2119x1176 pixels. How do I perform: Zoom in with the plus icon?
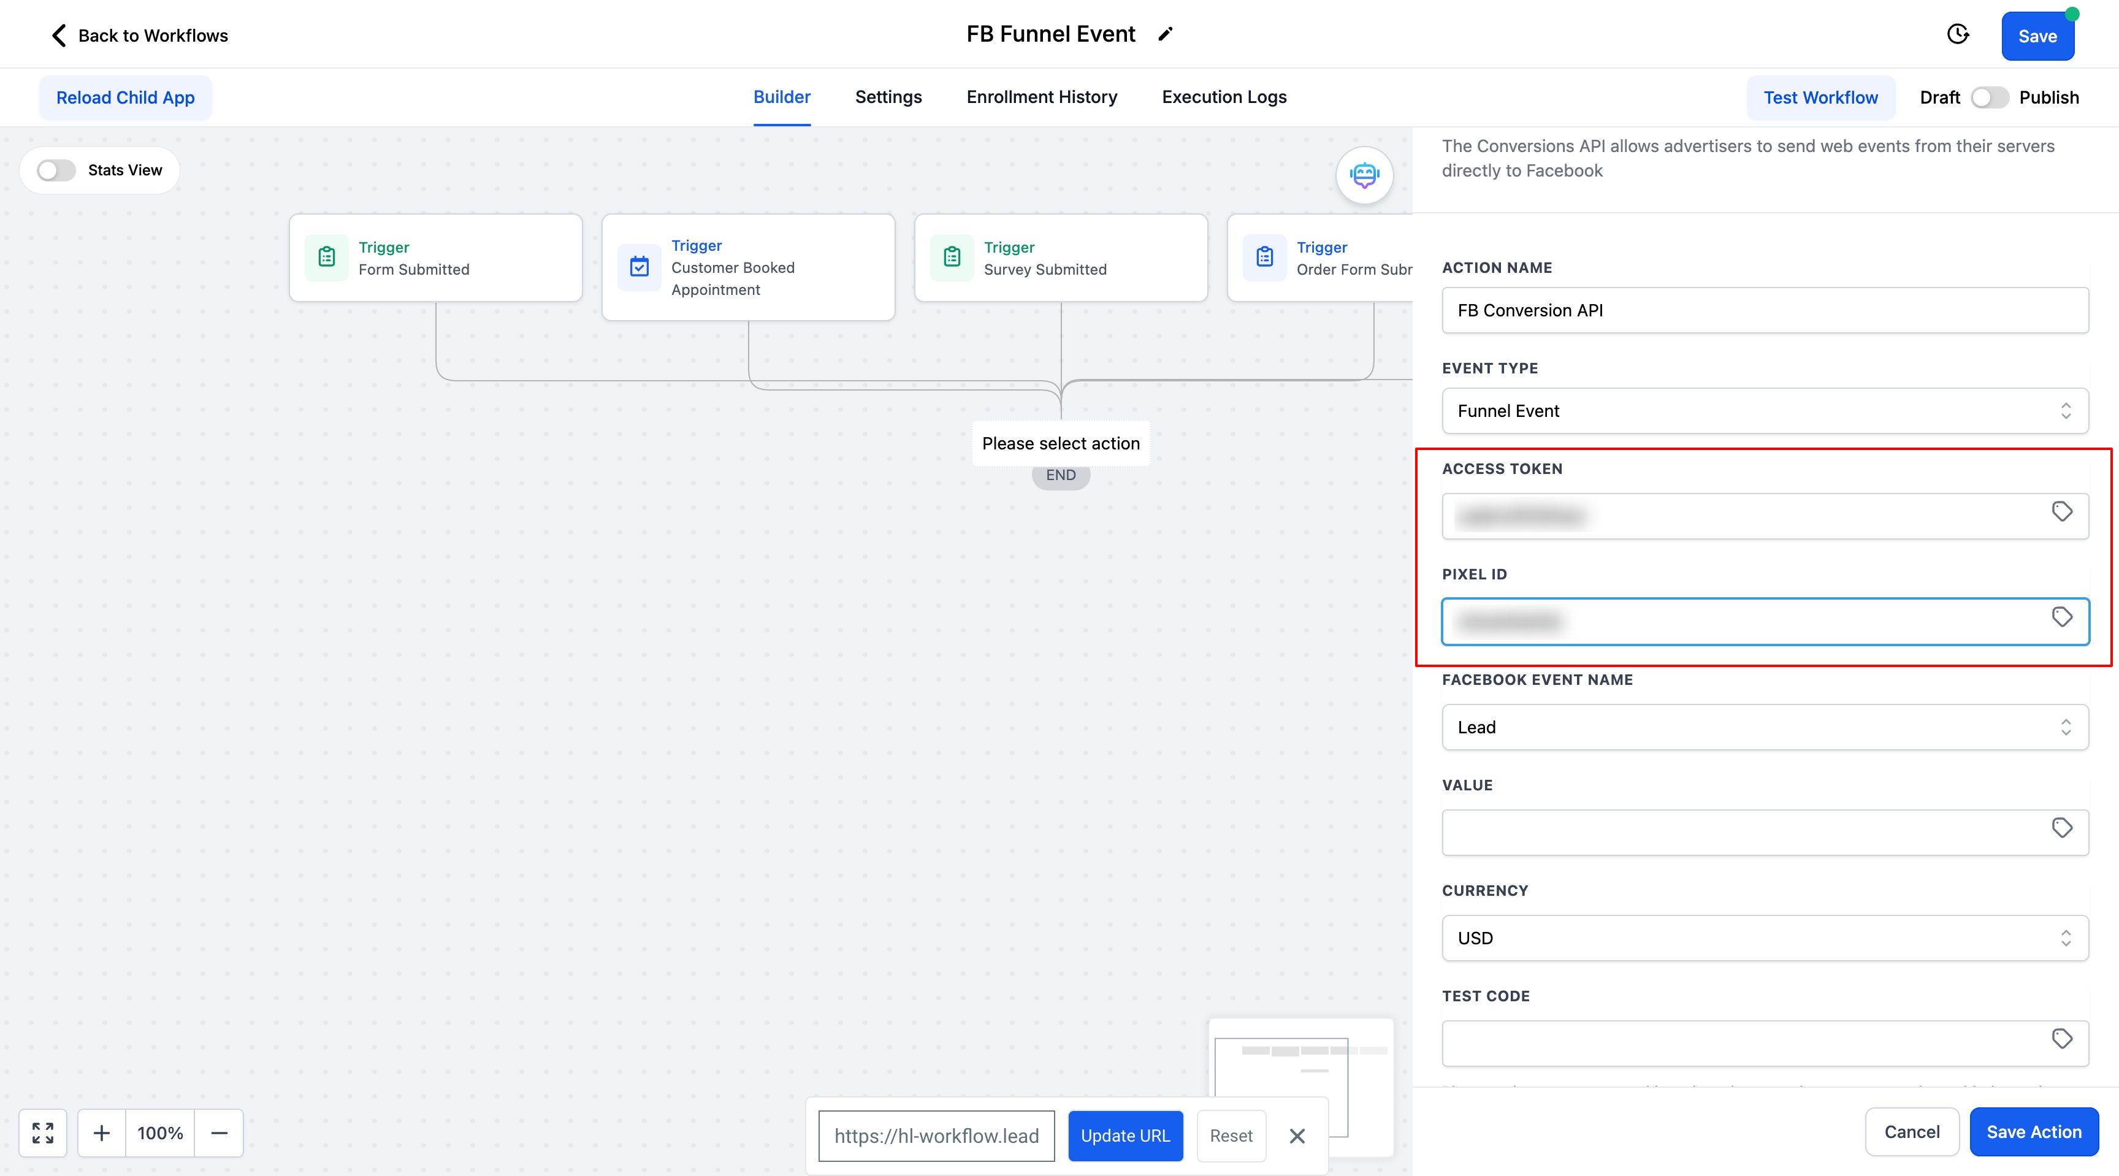[101, 1133]
